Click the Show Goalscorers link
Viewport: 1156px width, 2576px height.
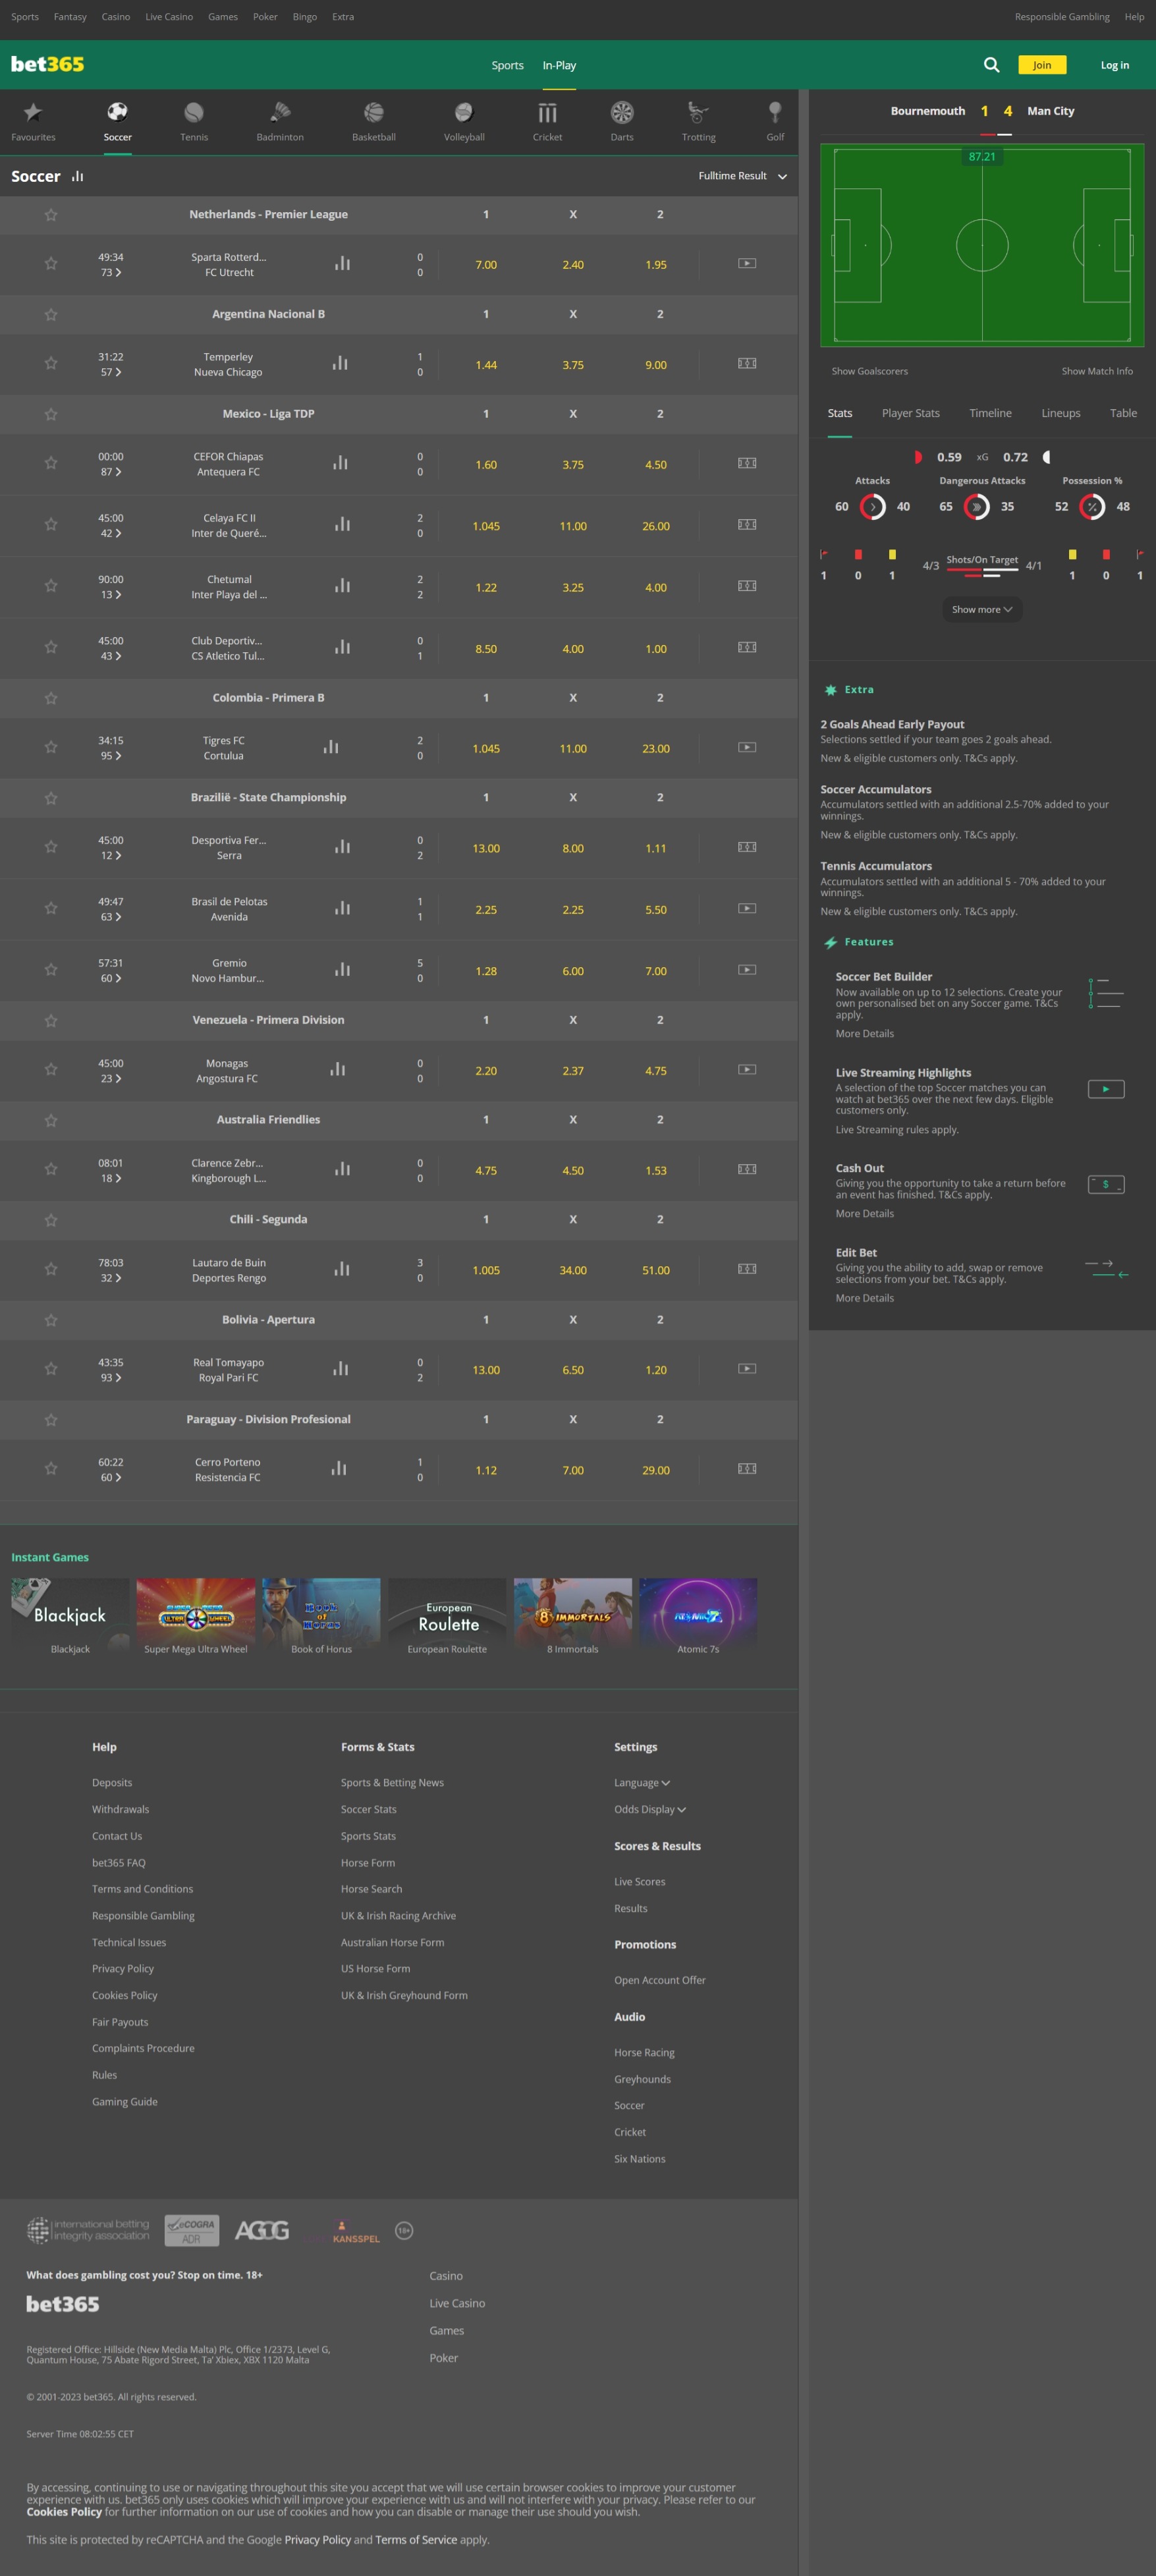tap(869, 370)
